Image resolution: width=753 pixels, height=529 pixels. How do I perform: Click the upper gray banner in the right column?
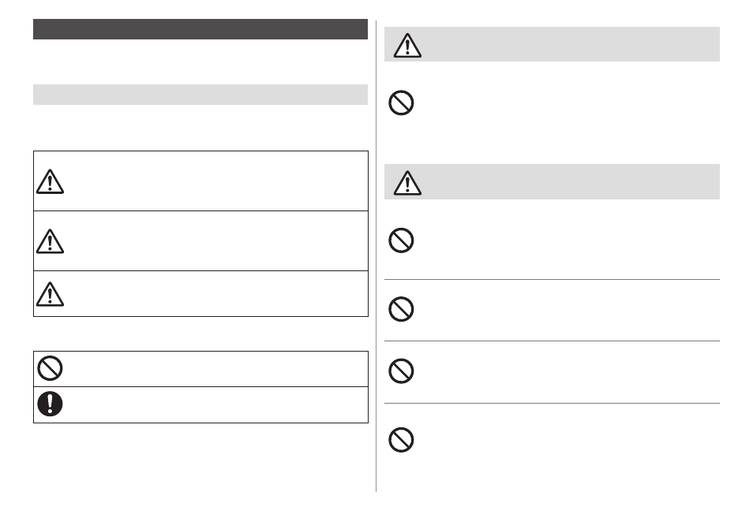click(552, 44)
